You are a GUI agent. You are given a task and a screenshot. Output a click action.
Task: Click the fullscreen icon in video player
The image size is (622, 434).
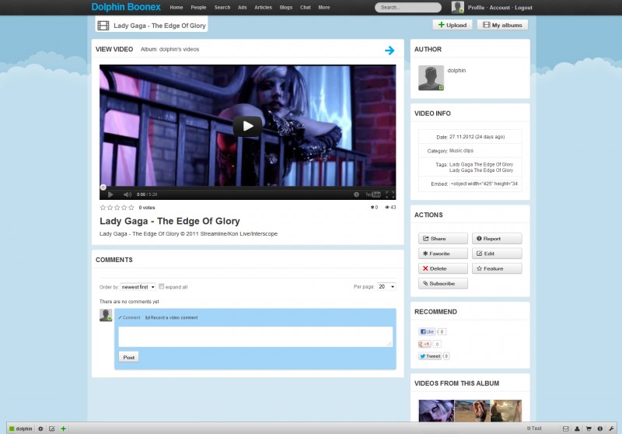click(x=390, y=194)
